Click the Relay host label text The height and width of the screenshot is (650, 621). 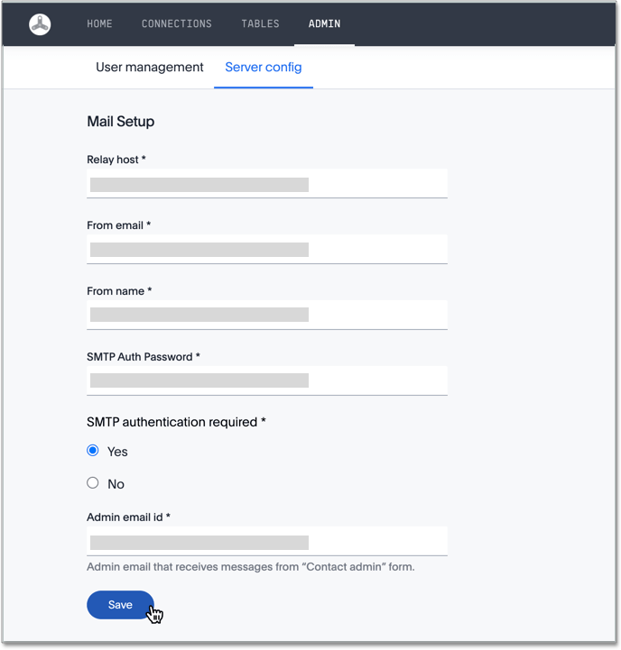[x=116, y=160]
